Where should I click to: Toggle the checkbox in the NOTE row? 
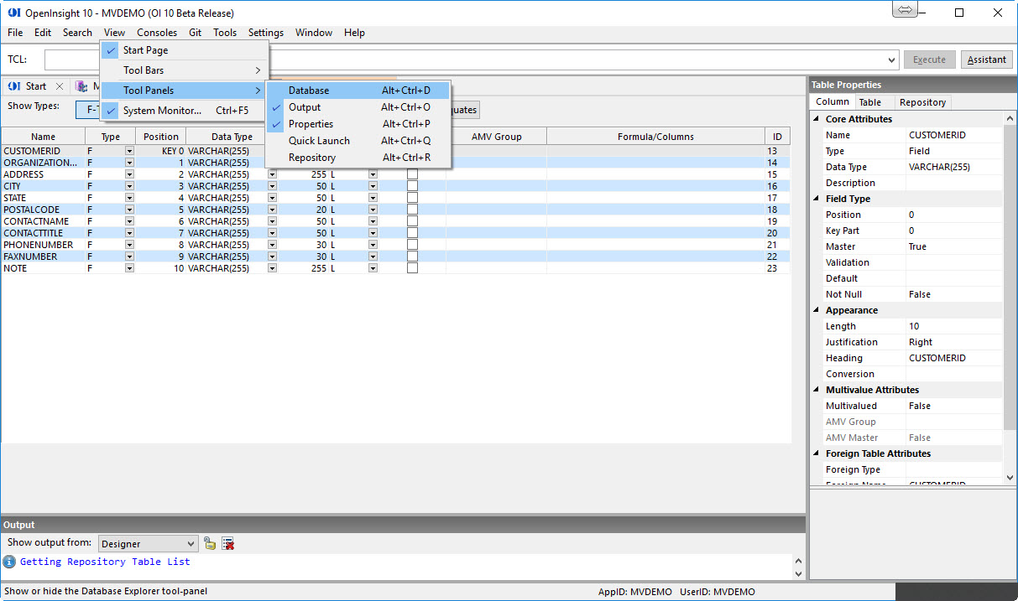(x=412, y=268)
